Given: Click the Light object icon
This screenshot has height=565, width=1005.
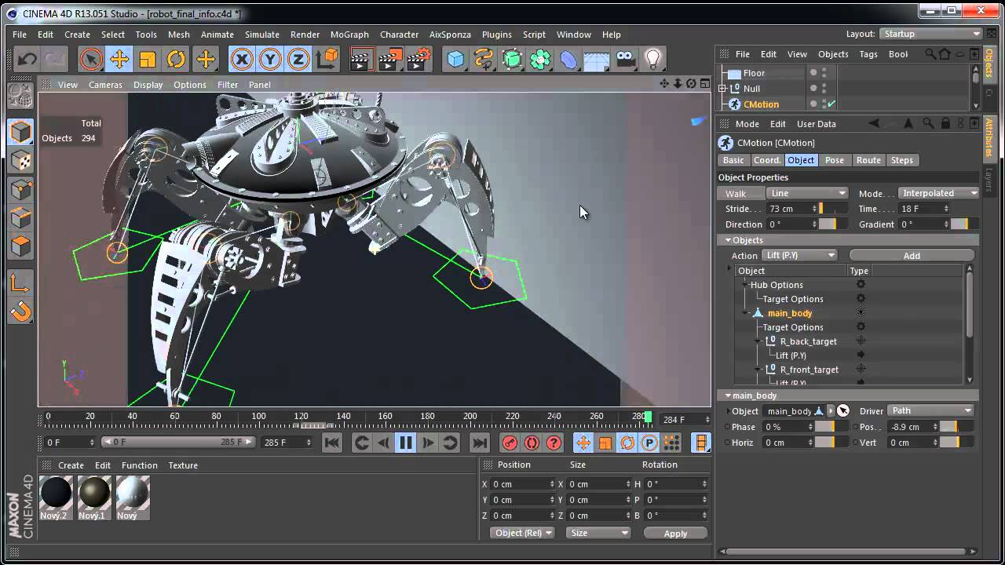Looking at the screenshot, I should tap(653, 59).
